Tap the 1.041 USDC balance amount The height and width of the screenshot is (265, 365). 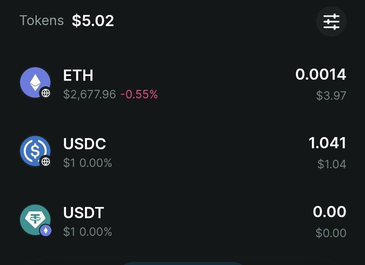(327, 143)
